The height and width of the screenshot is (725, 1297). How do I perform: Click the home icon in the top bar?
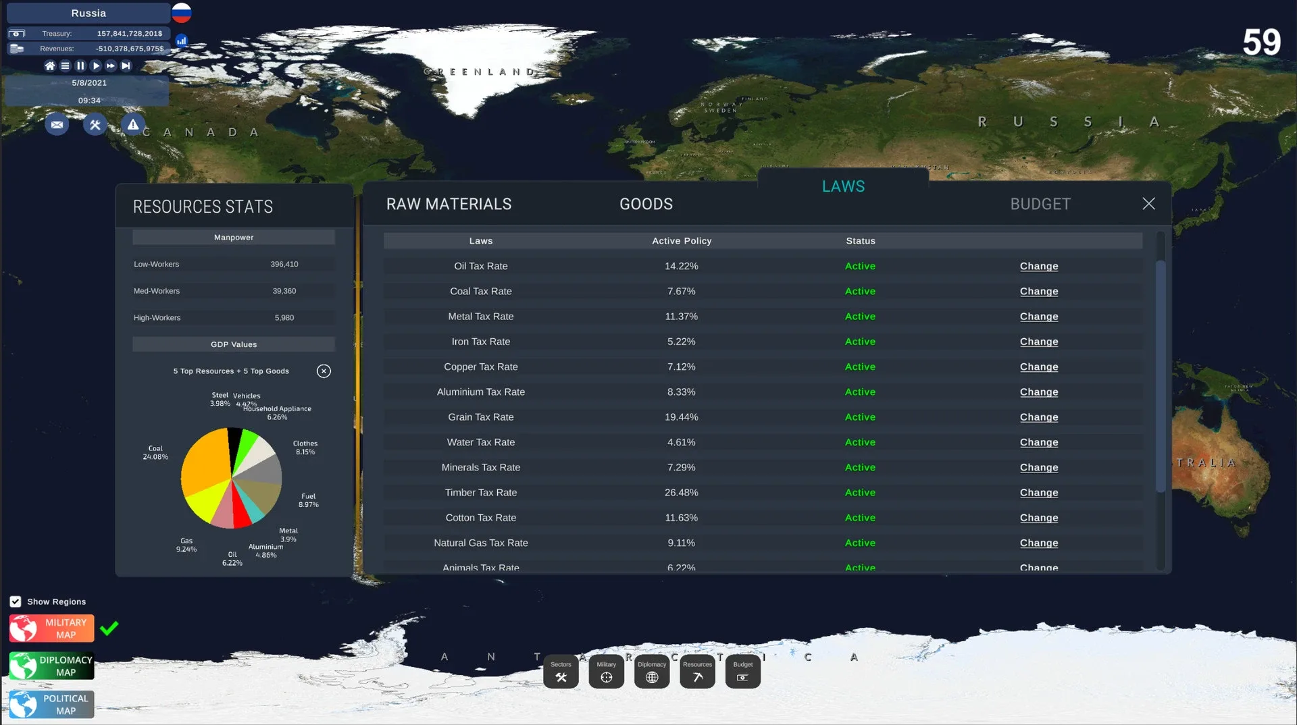(49, 65)
